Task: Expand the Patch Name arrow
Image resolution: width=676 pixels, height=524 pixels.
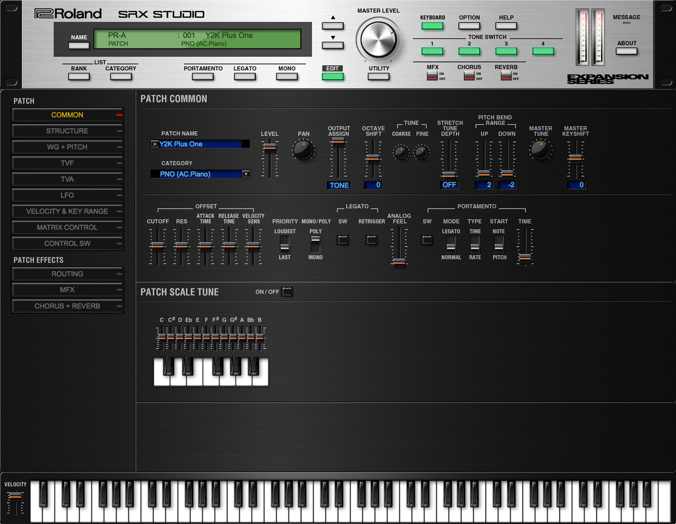Action: click(155, 144)
